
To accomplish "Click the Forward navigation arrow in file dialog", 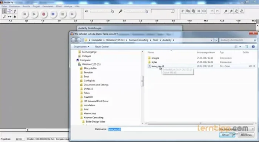I will (79, 40).
